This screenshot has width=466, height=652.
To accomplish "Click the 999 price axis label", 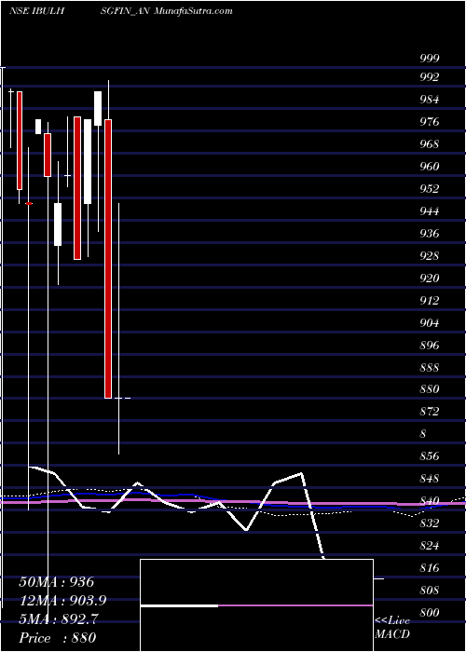I will pyautogui.click(x=429, y=58).
